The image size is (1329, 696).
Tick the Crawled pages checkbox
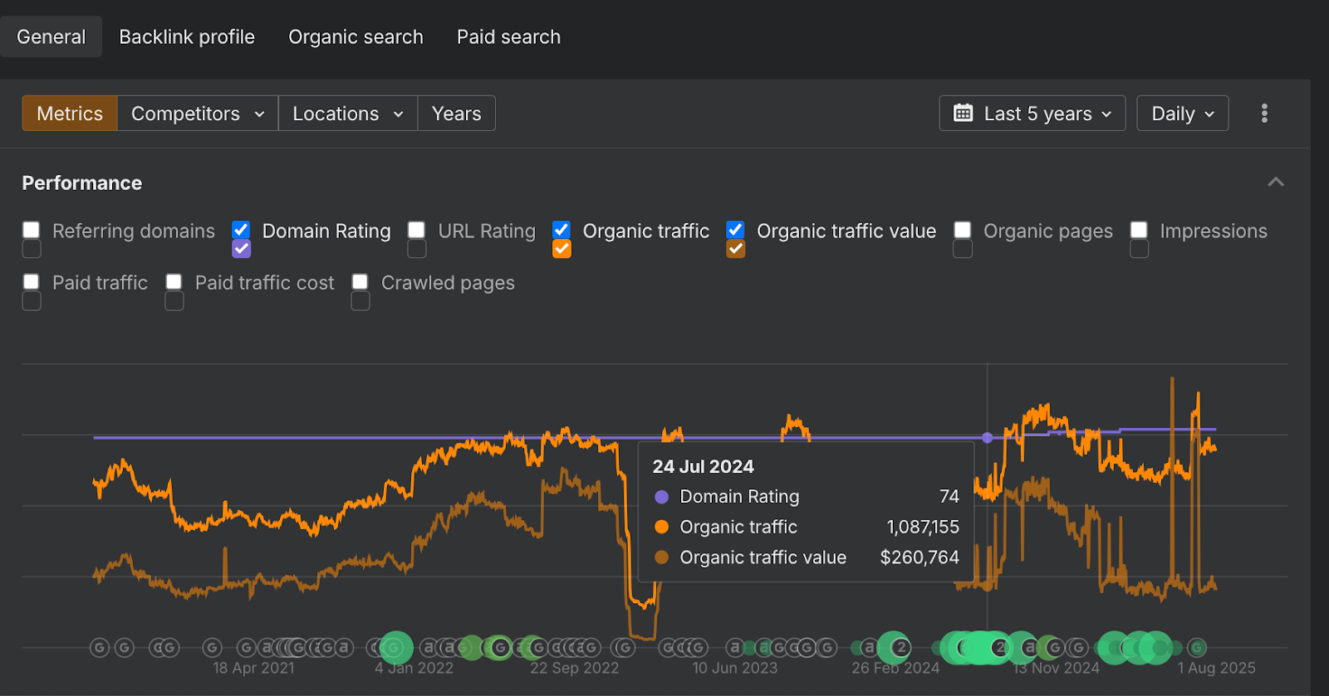[x=360, y=282]
